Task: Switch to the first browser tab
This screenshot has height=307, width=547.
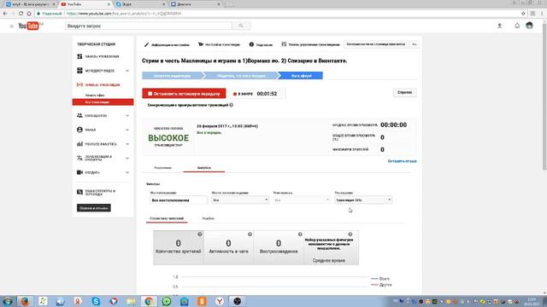Action: 30,4
